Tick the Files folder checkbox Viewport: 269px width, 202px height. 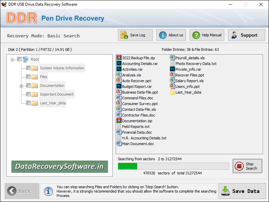pos(28,77)
